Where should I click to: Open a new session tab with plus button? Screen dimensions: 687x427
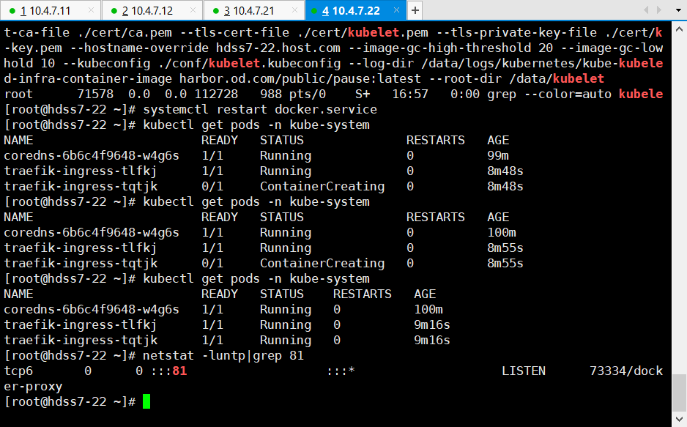415,10
